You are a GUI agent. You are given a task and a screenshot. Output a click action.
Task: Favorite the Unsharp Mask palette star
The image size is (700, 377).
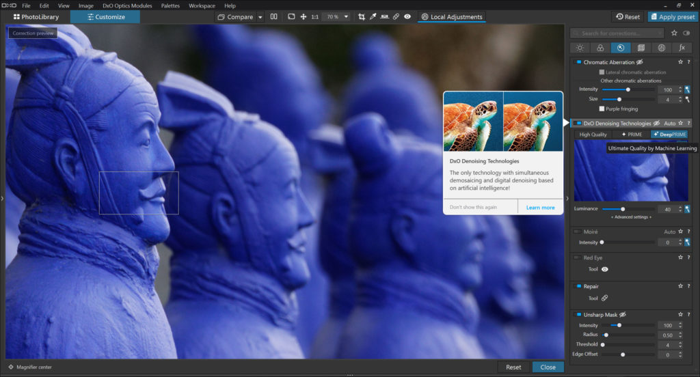click(680, 315)
